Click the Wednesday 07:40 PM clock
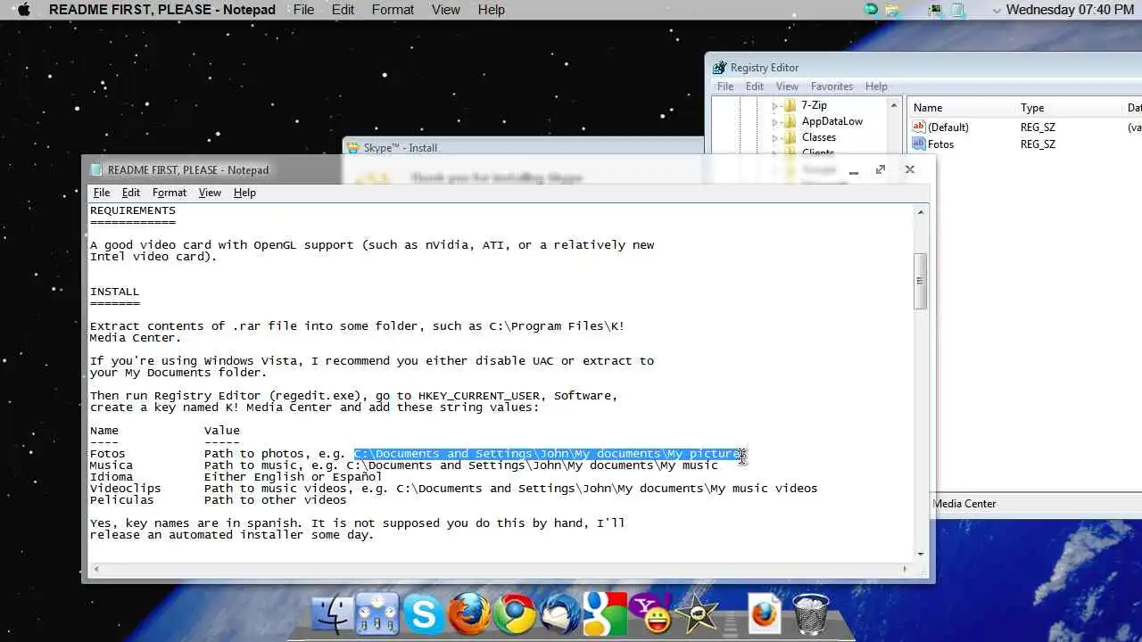The image size is (1142, 642). [x=1070, y=10]
